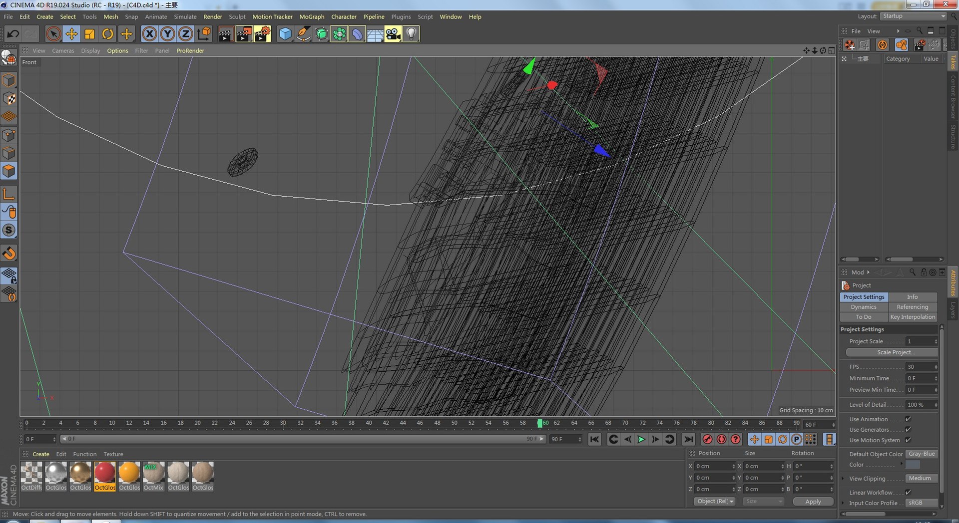The height and width of the screenshot is (523, 959).
Task: Toggle Use Motion System checkbox
Action: [908, 440]
